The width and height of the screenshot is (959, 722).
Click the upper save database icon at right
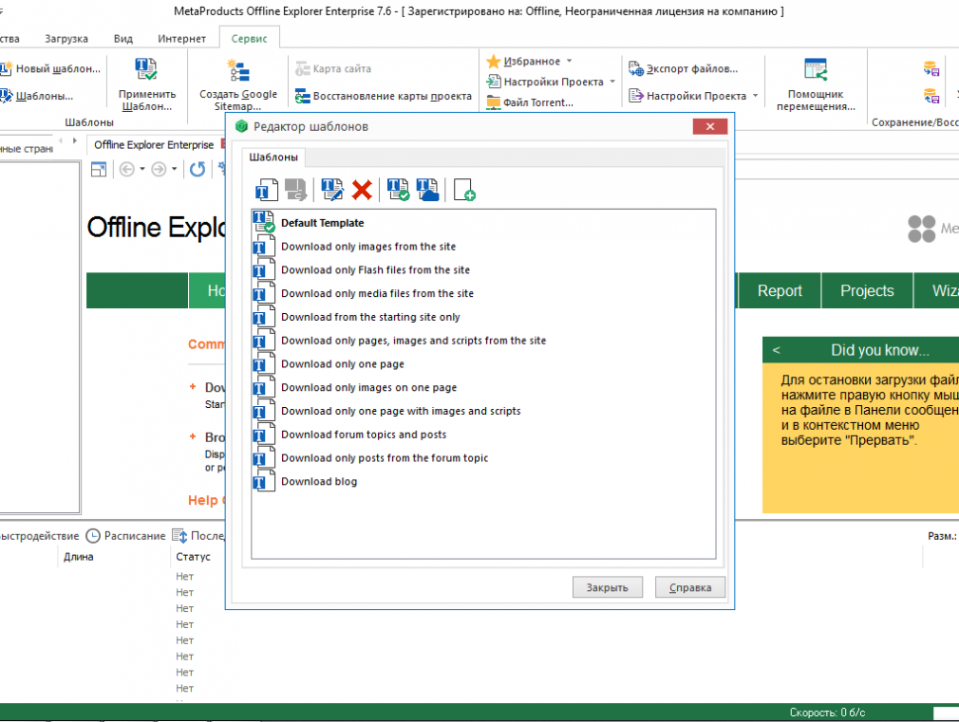tap(931, 68)
